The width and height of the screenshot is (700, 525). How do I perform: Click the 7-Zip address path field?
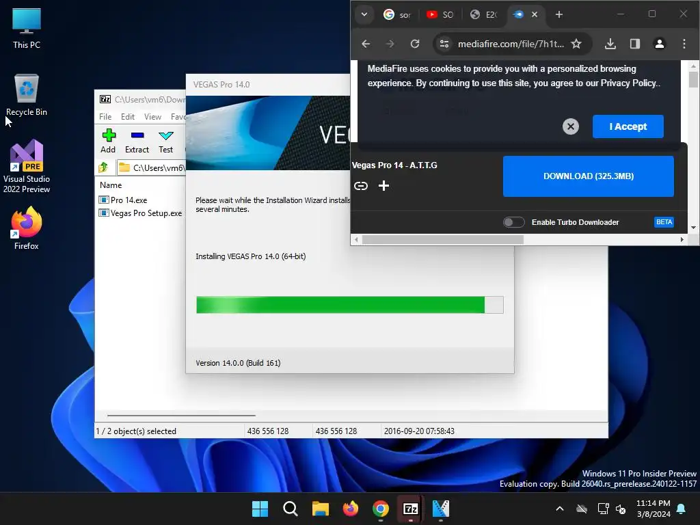pyautogui.click(x=152, y=167)
